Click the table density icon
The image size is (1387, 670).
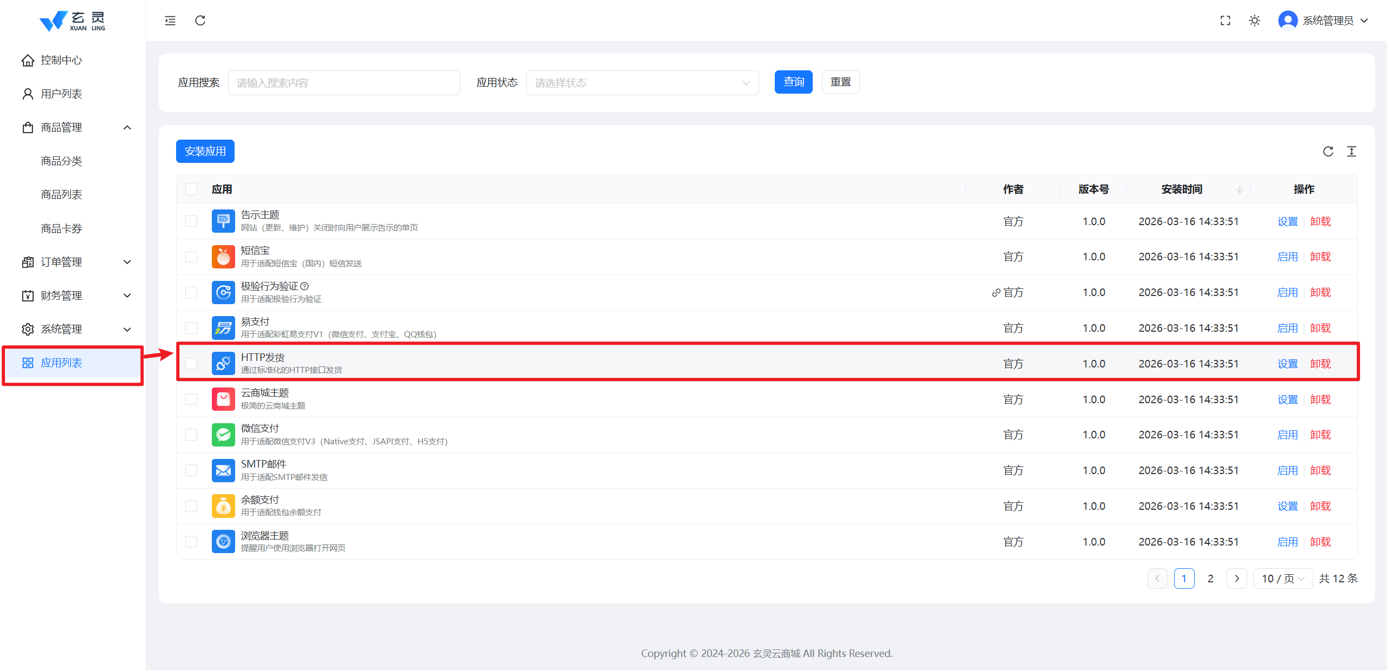[x=1351, y=152]
